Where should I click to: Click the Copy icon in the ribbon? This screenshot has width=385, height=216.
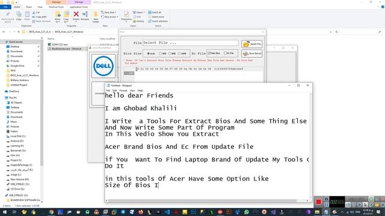click(19, 16)
